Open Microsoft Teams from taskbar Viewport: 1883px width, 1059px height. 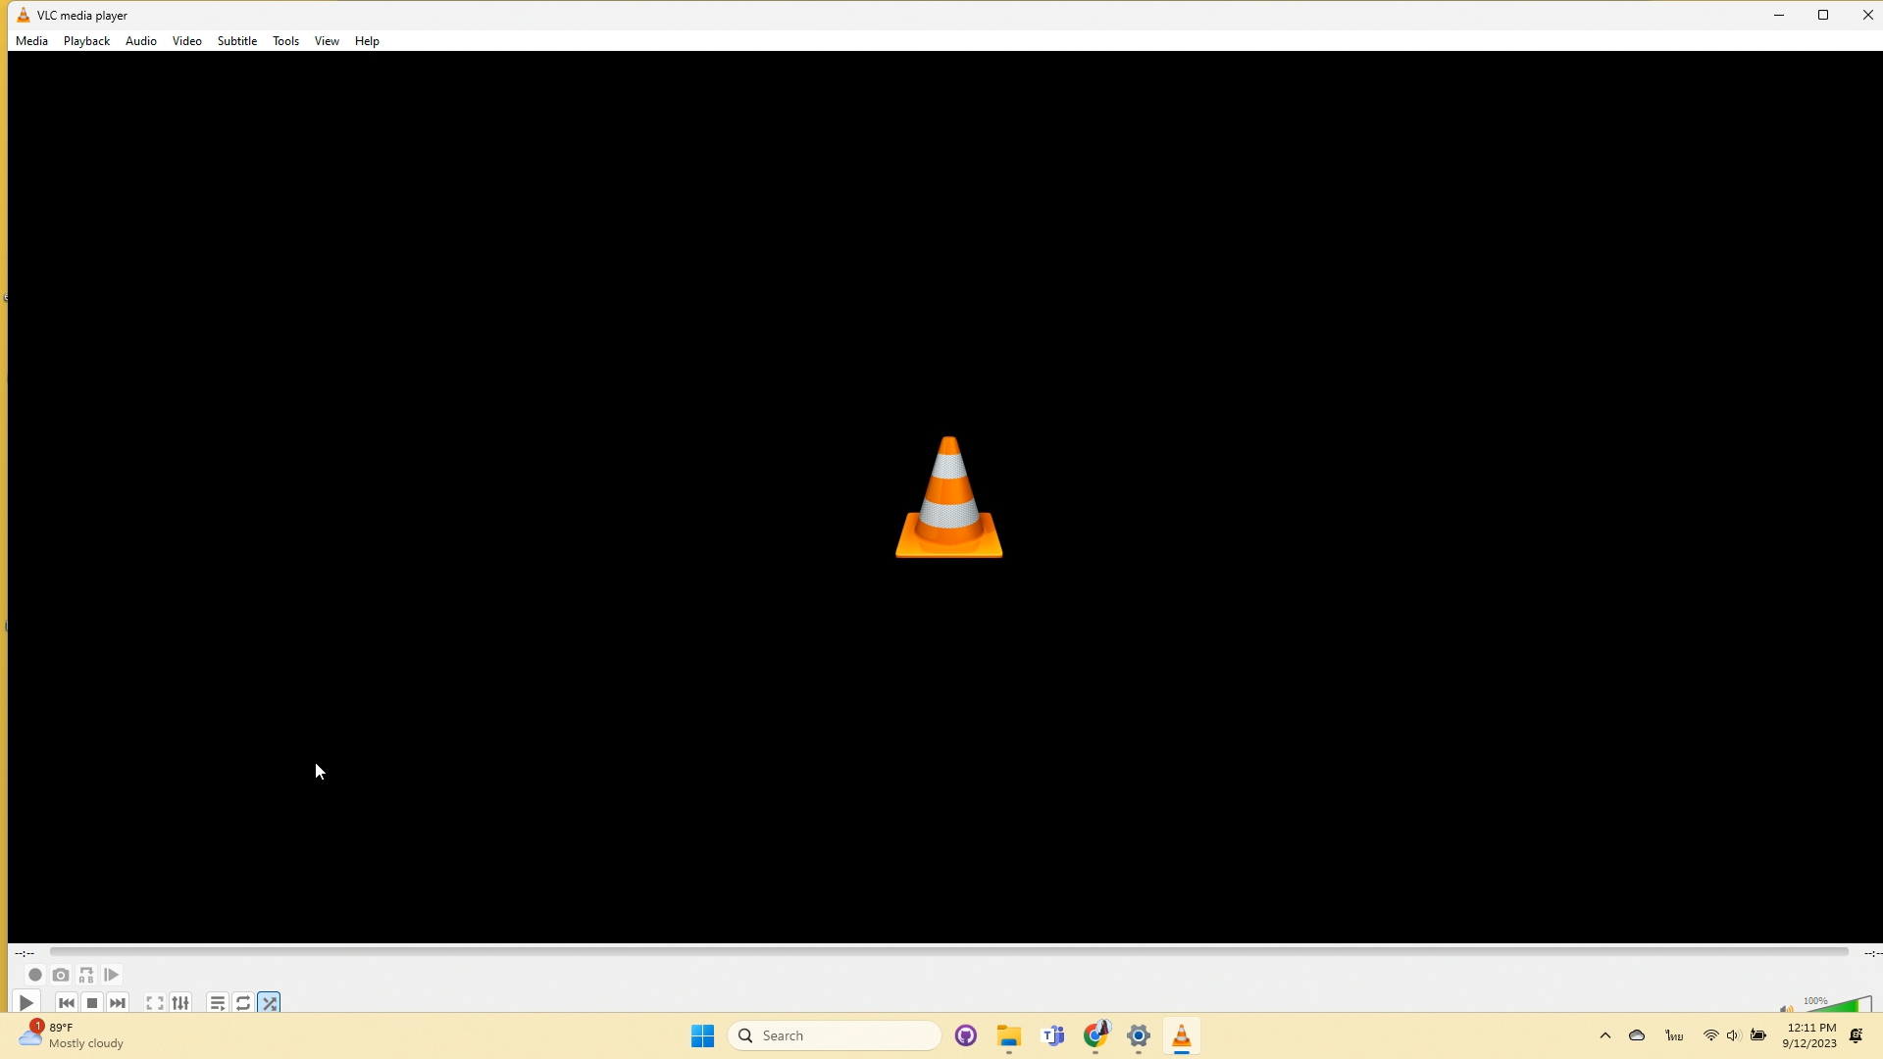pyautogui.click(x=1053, y=1035)
